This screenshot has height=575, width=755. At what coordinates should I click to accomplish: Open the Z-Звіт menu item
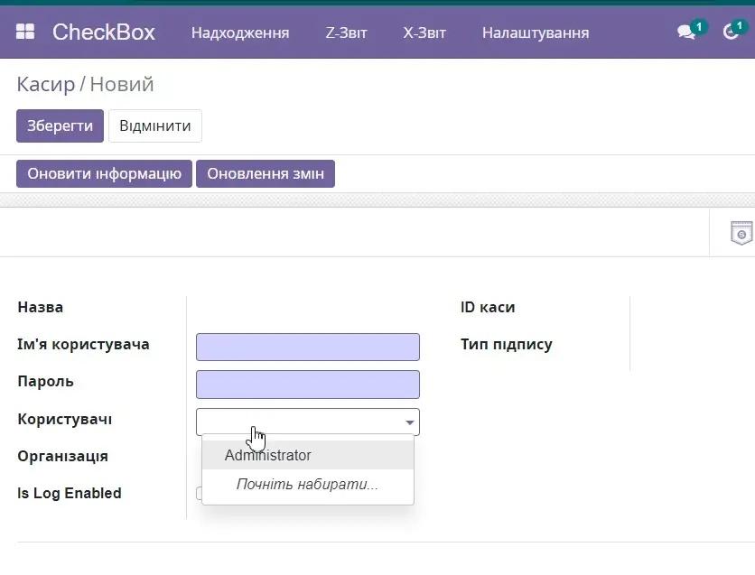click(x=346, y=32)
